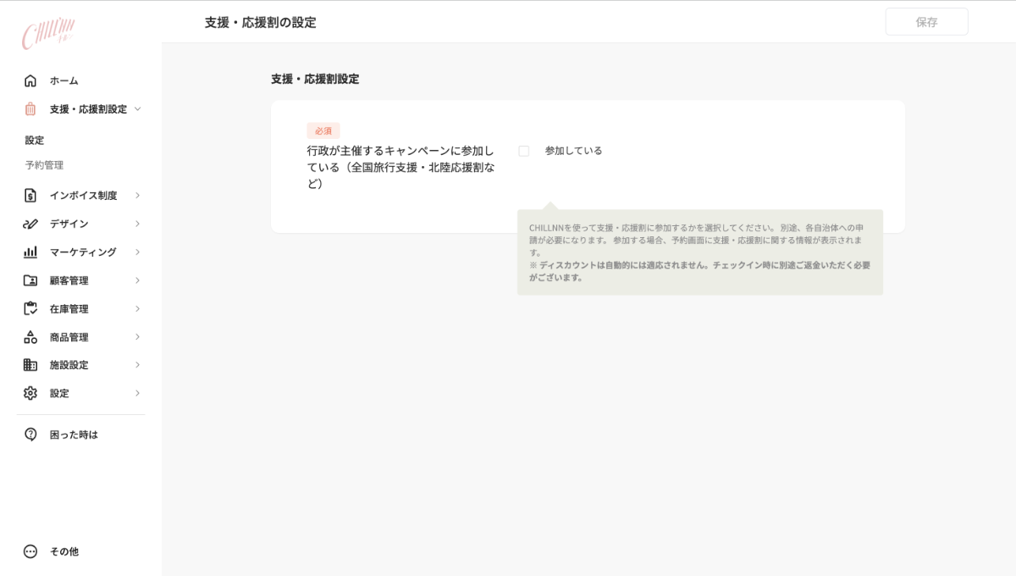Viewport: 1016px width, 576px height.
Task: Click the settings gear icon
Action: click(x=30, y=393)
